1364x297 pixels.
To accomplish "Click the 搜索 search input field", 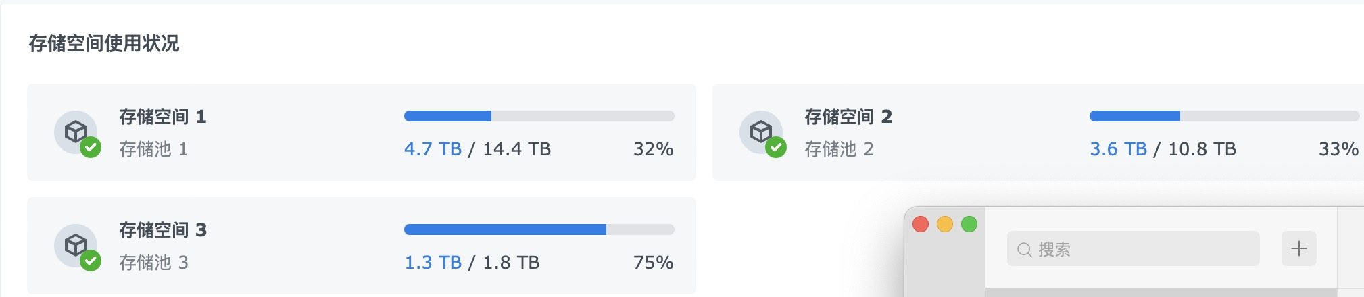I will point(1142,249).
